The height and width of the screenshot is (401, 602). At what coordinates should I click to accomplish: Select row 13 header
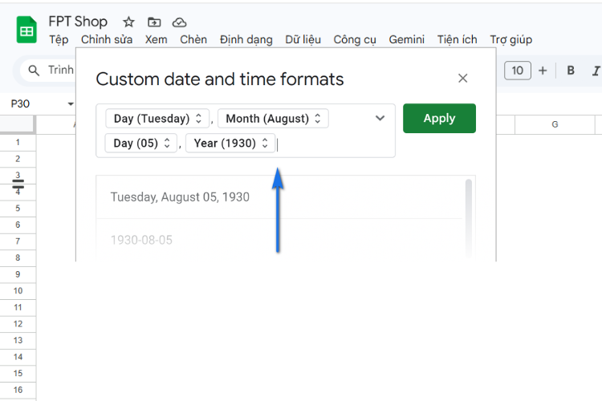point(18,340)
